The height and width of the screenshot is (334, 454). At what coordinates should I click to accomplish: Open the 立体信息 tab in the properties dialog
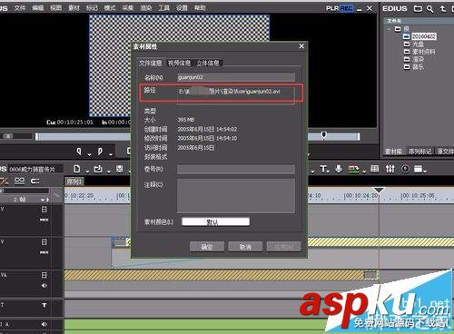pos(208,63)
